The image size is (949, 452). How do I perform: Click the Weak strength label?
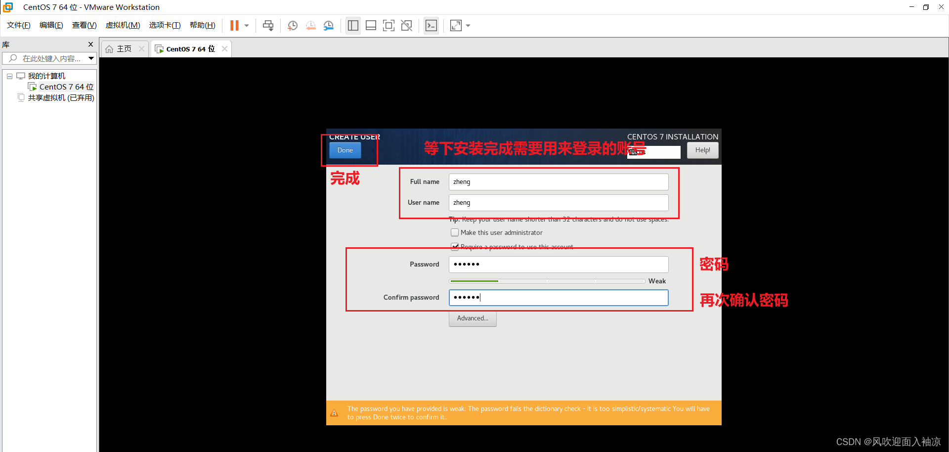(x=657, y=281)
